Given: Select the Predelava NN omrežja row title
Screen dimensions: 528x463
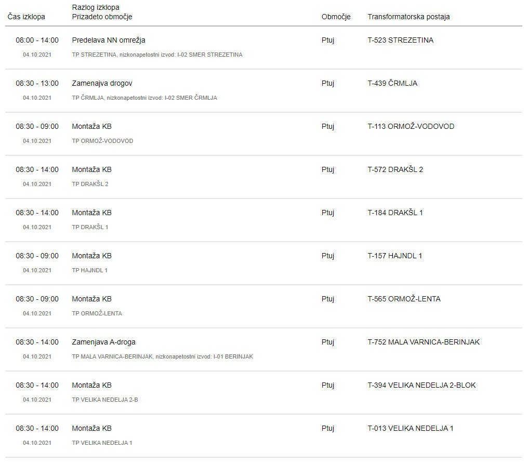Looking at the screenshot, I should pyautogui.click(x=109, y=40).
